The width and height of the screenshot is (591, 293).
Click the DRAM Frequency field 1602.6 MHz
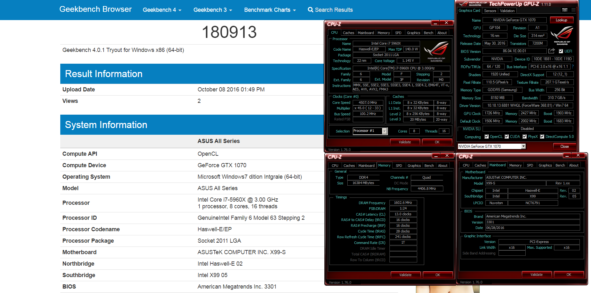click(403, 203)
